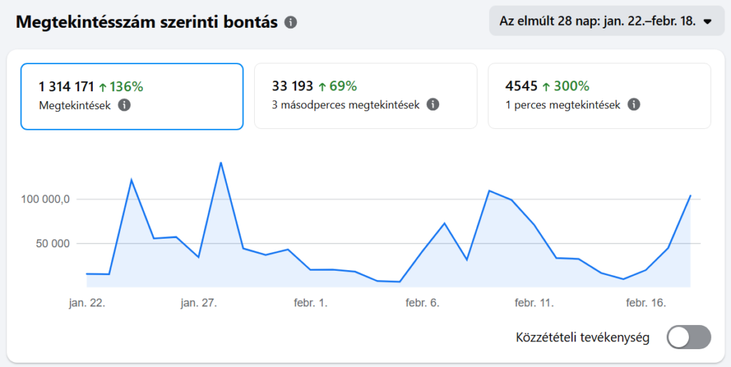The image size is (731, 367).
Task: Click the Megtekintésszám szerinti bontás heading
Action: click(146, 22)
